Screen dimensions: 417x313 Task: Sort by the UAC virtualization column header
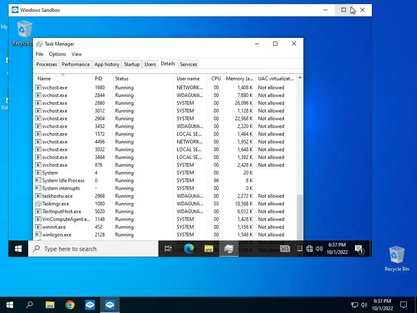[276, 79]
